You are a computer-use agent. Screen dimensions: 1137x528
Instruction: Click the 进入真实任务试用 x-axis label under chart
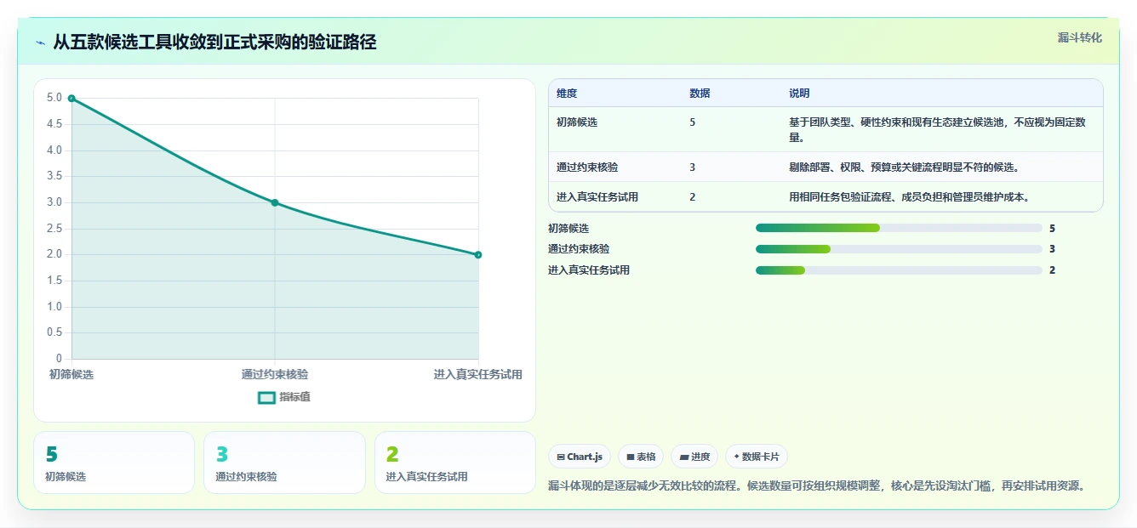point(477,374)
